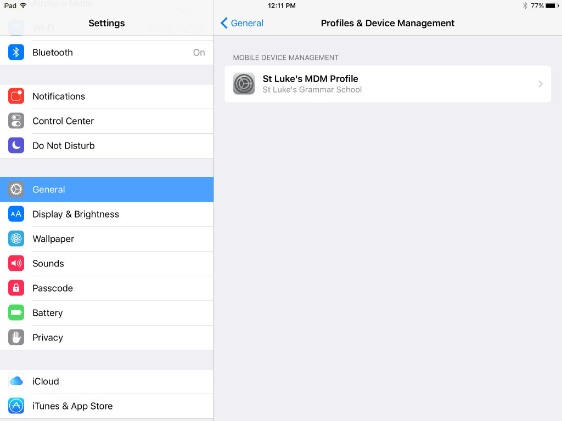Tap the Bluetooth icon in sidebar

point(16,53)
